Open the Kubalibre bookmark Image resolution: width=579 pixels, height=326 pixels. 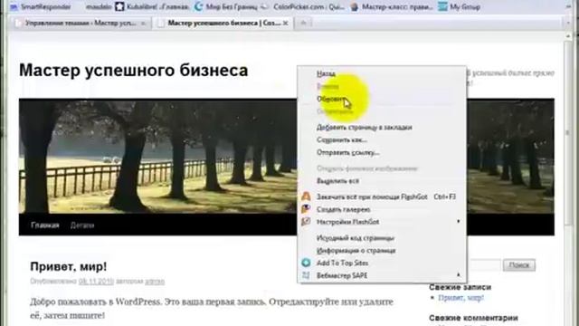click(151, 6)
